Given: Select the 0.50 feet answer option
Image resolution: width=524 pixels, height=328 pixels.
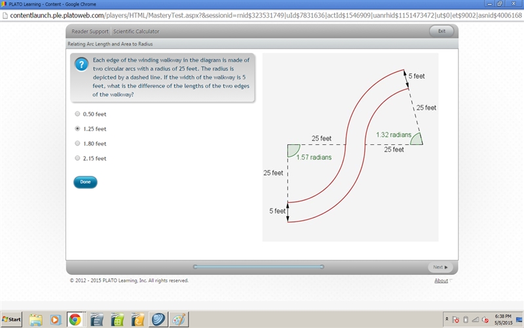Looking at the screenshot, I should point(77,113).
